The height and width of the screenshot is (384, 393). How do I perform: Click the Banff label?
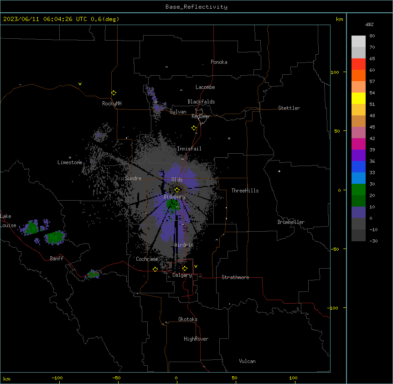[x=57, y=259]
